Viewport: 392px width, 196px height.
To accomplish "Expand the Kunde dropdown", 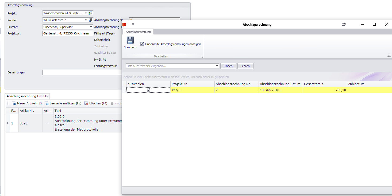I will tap(86, 20).
